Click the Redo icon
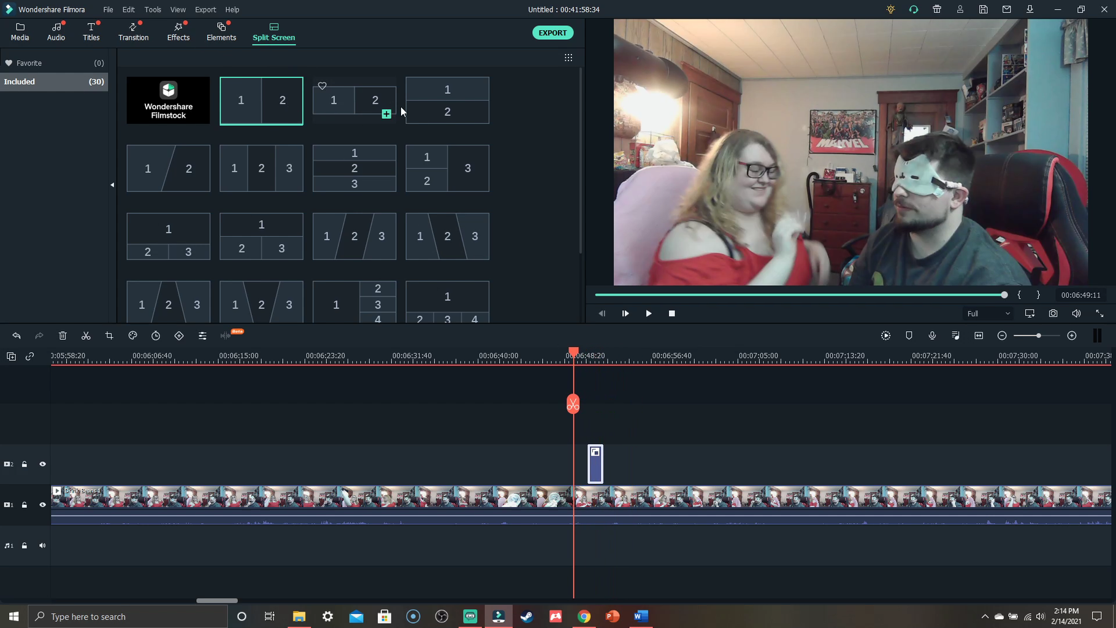The height and width of the screenshot is (628, 1116). tap(39, 335)
